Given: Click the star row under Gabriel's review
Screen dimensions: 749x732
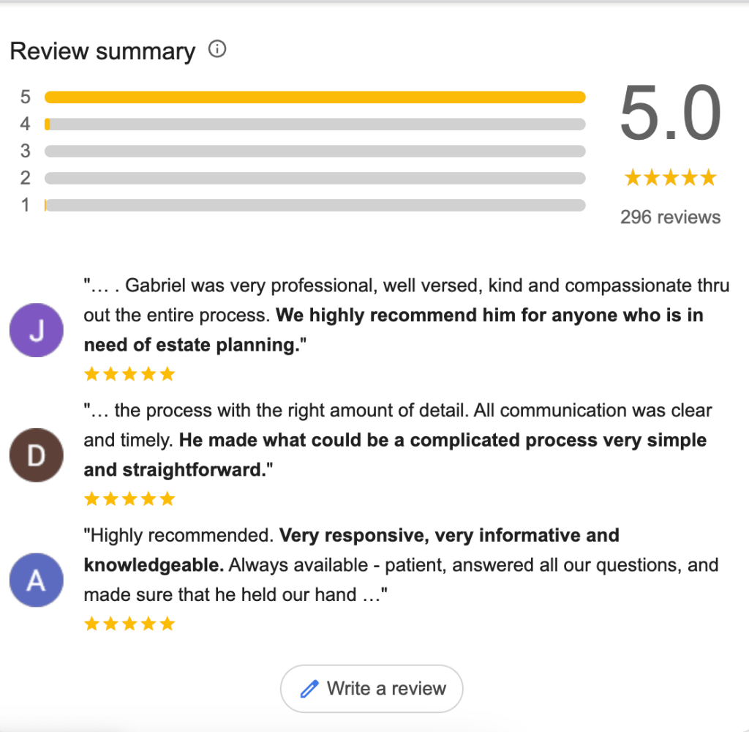Looking at the screenshot, I should point(129,373).
